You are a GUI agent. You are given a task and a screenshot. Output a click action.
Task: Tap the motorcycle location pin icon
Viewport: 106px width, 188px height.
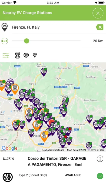[x=5, y=27]
